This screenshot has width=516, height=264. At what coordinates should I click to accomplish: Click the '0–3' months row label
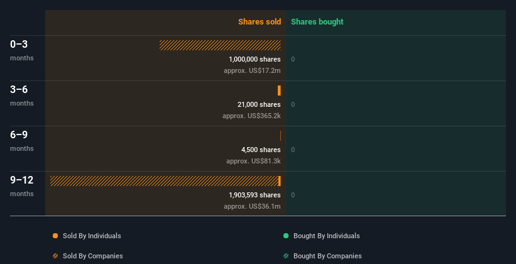tap(19, 44)
